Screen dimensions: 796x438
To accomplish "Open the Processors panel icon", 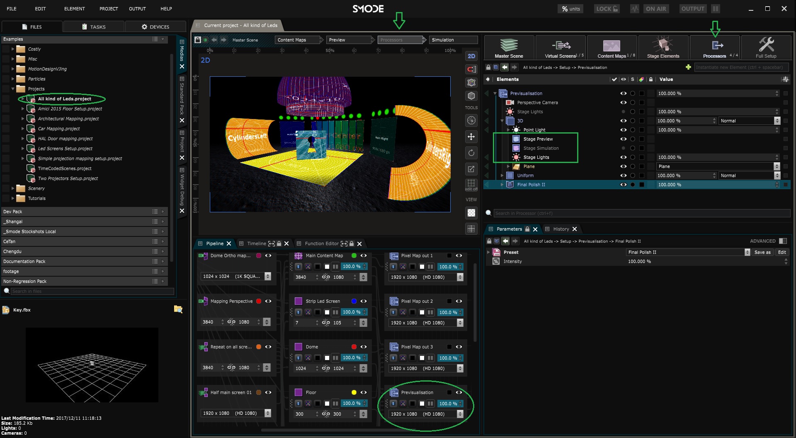I will pos(717,45).
